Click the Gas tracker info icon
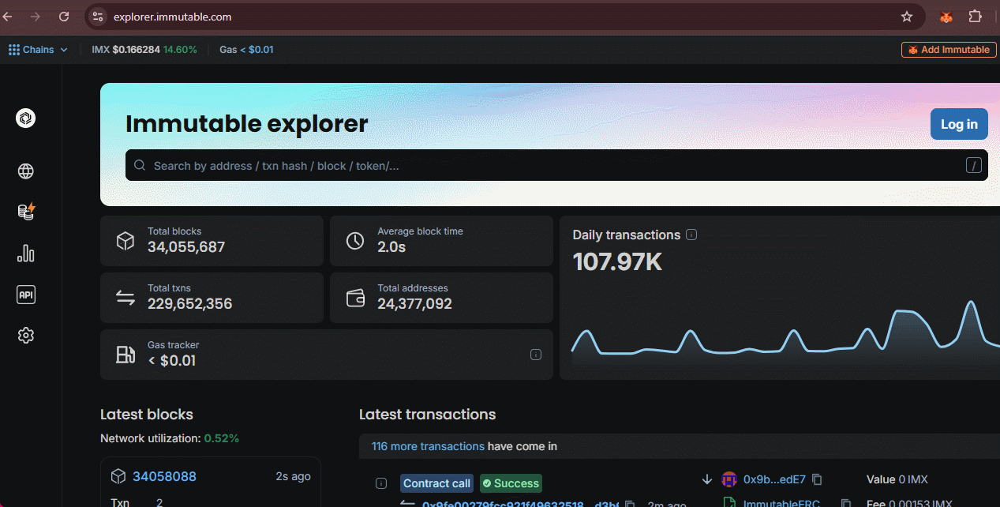 tap(536, 355)
